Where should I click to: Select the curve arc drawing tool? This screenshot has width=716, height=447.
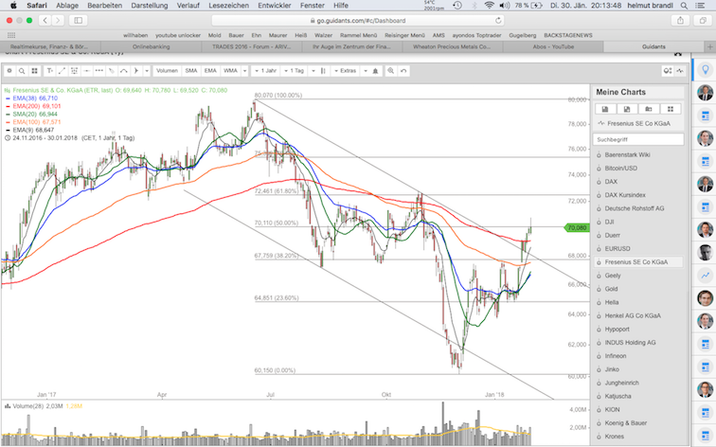(x=123, y=71)
